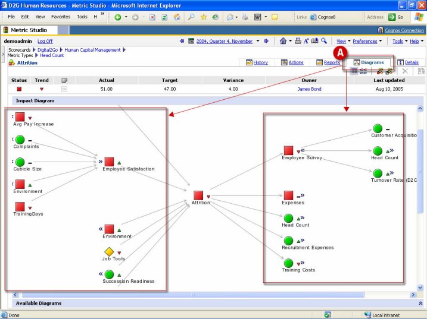Open the Tools dropdown in Metric Studio
Screen dimensions: 427x319
click(400, 41)
